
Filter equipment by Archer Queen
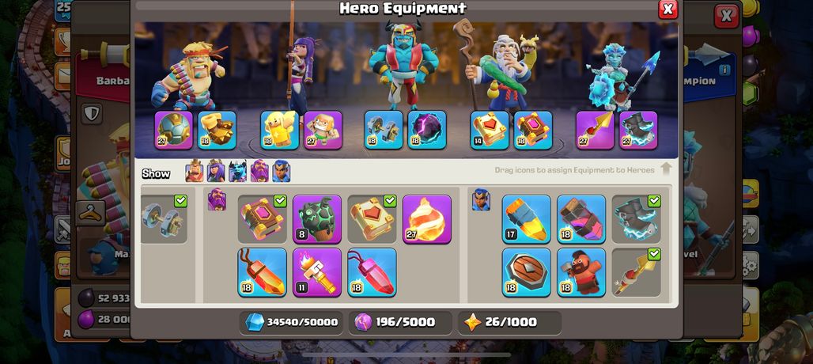(x=216, y=171)
